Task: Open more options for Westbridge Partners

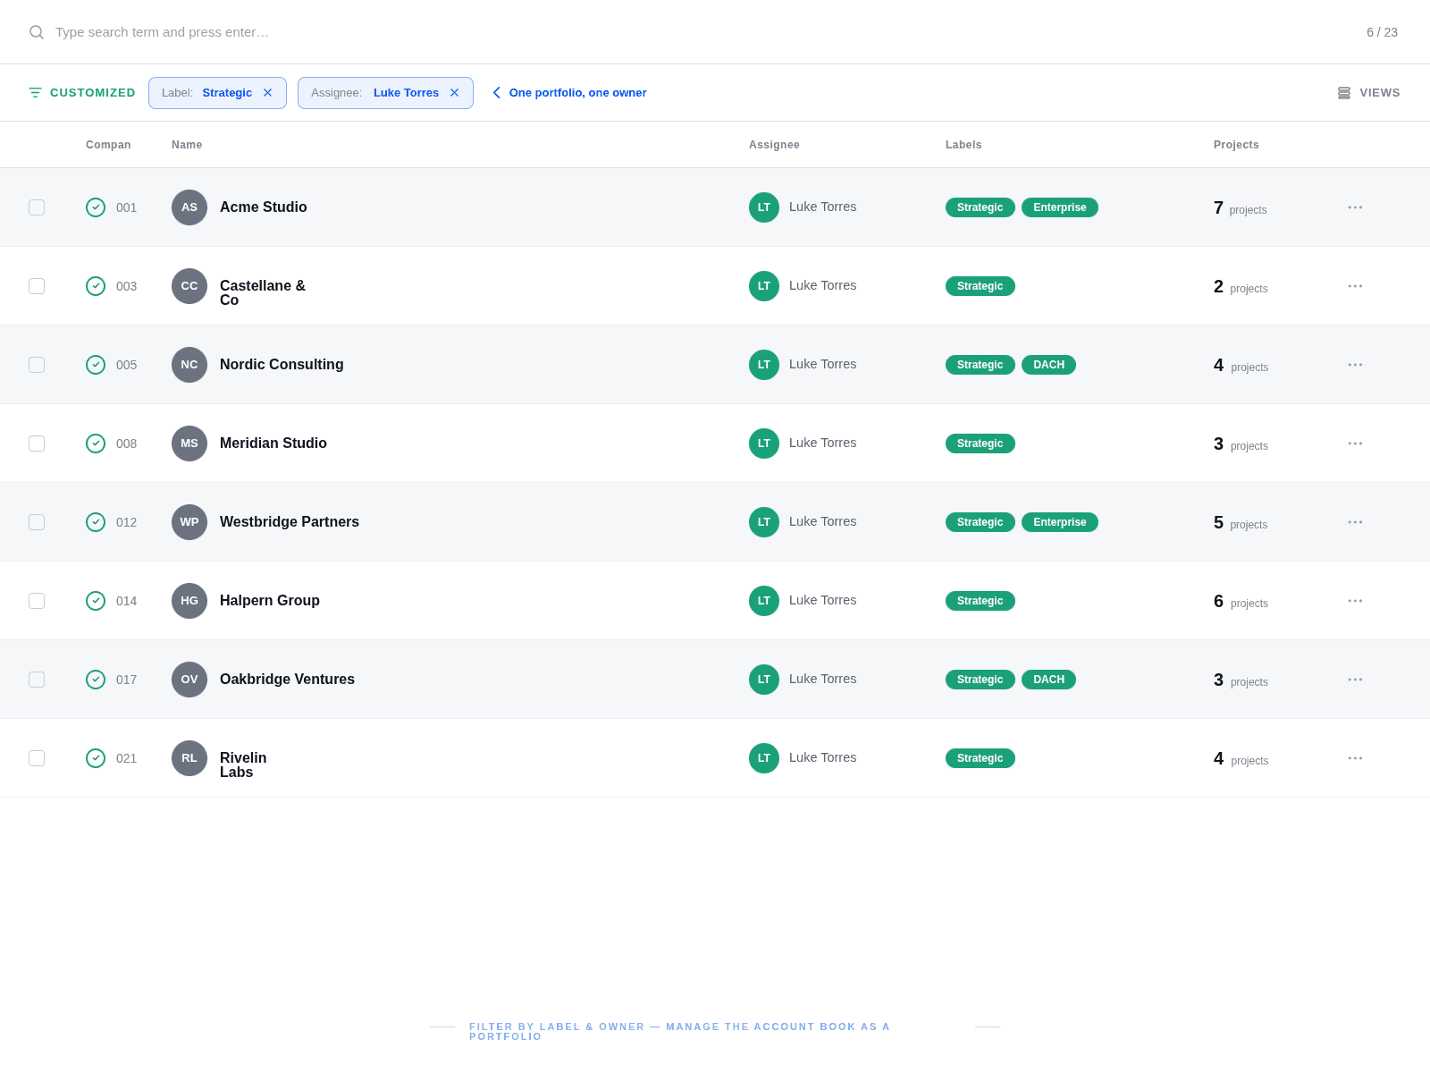Action: pos(1355,522)
